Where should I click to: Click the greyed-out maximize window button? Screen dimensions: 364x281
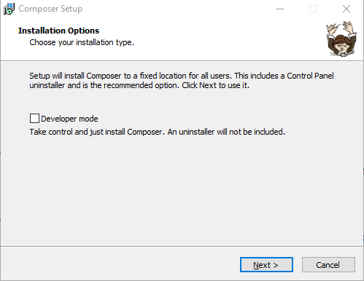pyautogui.click(x=313, y=9)
